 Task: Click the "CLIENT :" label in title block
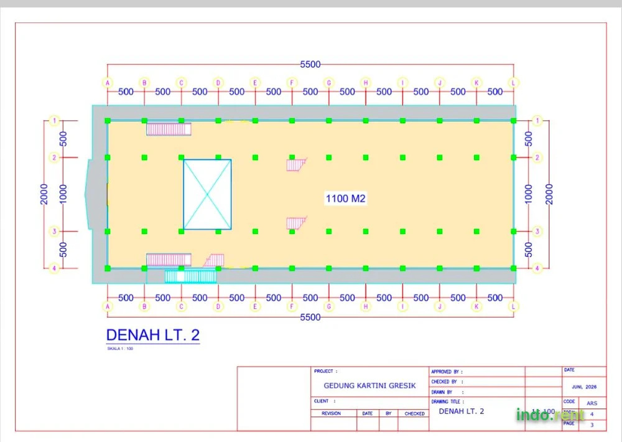(x=325, y=401)
